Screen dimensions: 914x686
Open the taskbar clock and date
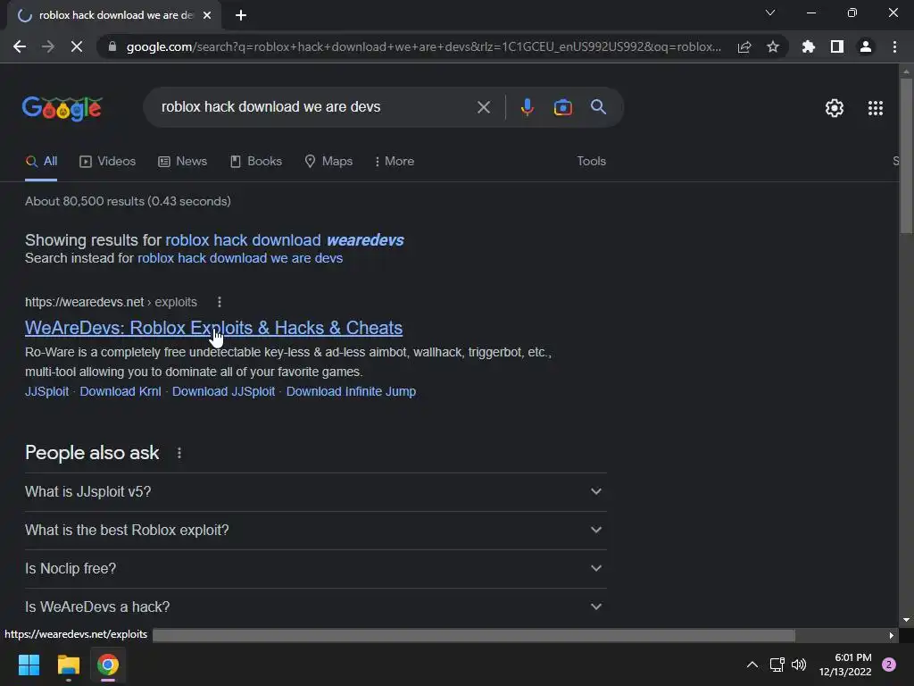(x=844, y=665)
